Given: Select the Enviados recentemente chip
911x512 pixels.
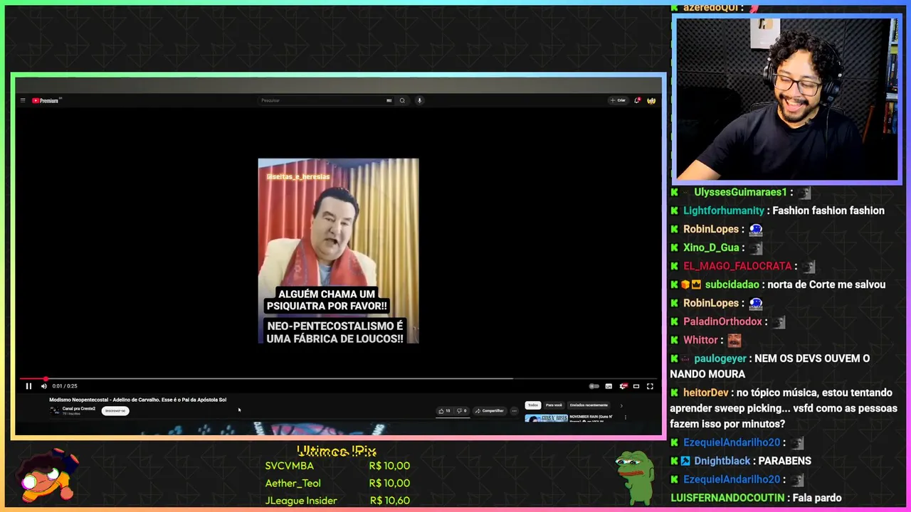Looking at the screenshot, I should 589,405.
